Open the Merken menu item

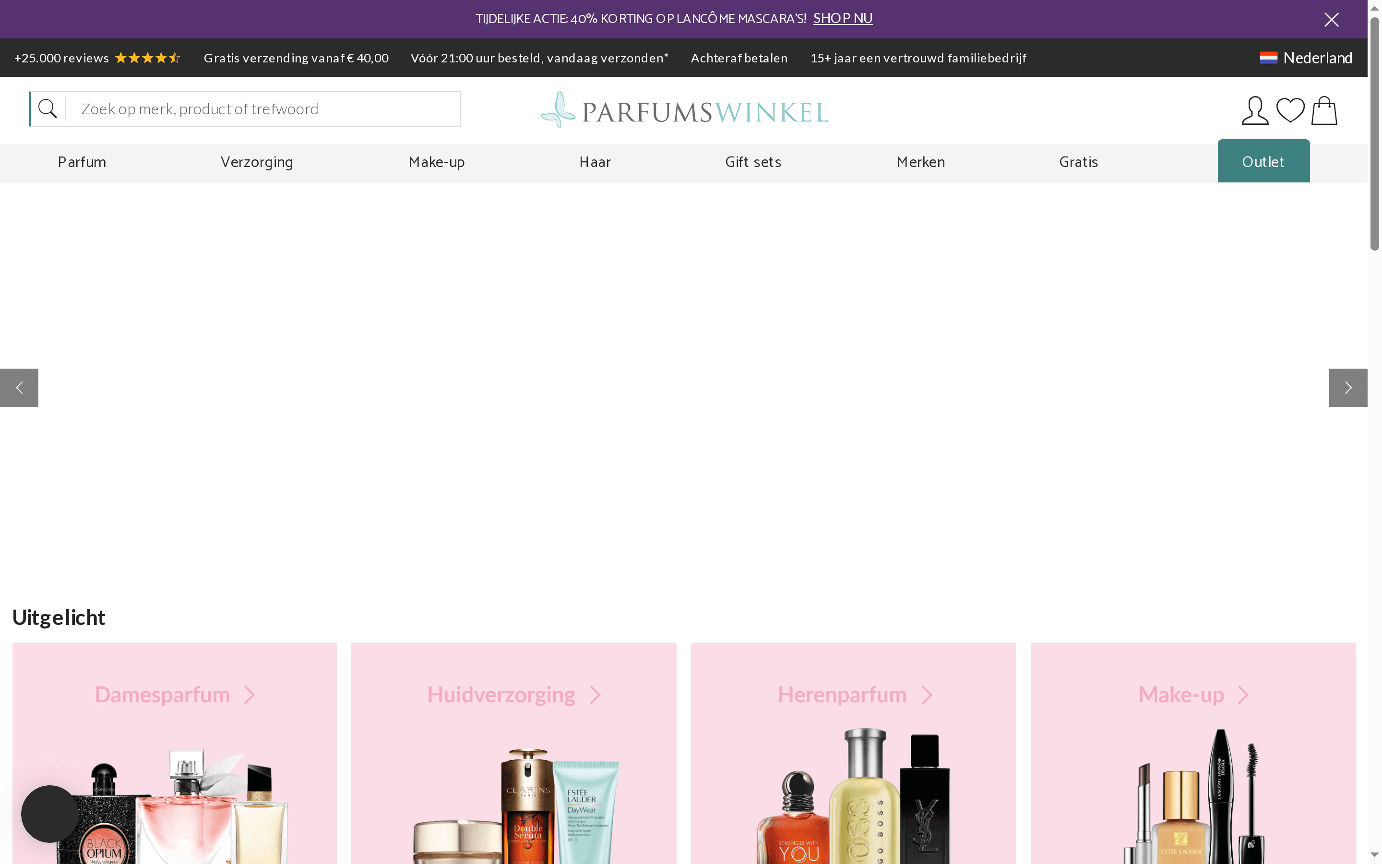pos(920,162)
